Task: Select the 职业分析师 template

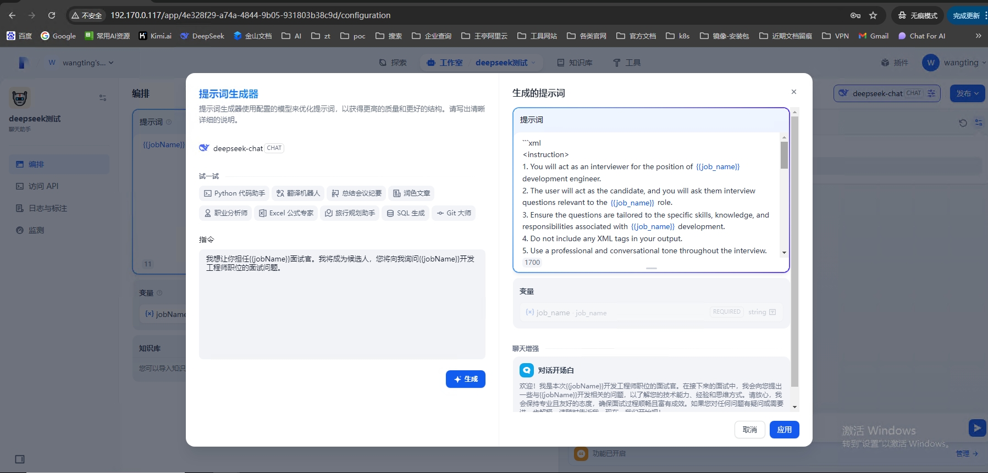Action: tap(225, 213)
